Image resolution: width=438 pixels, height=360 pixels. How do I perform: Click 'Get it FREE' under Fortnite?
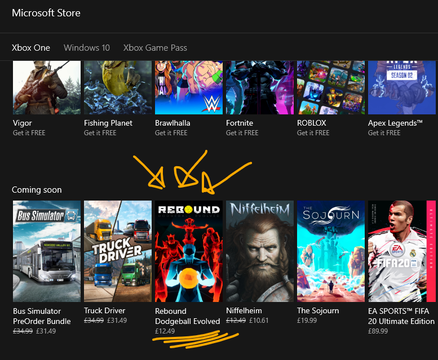[242, 133]
